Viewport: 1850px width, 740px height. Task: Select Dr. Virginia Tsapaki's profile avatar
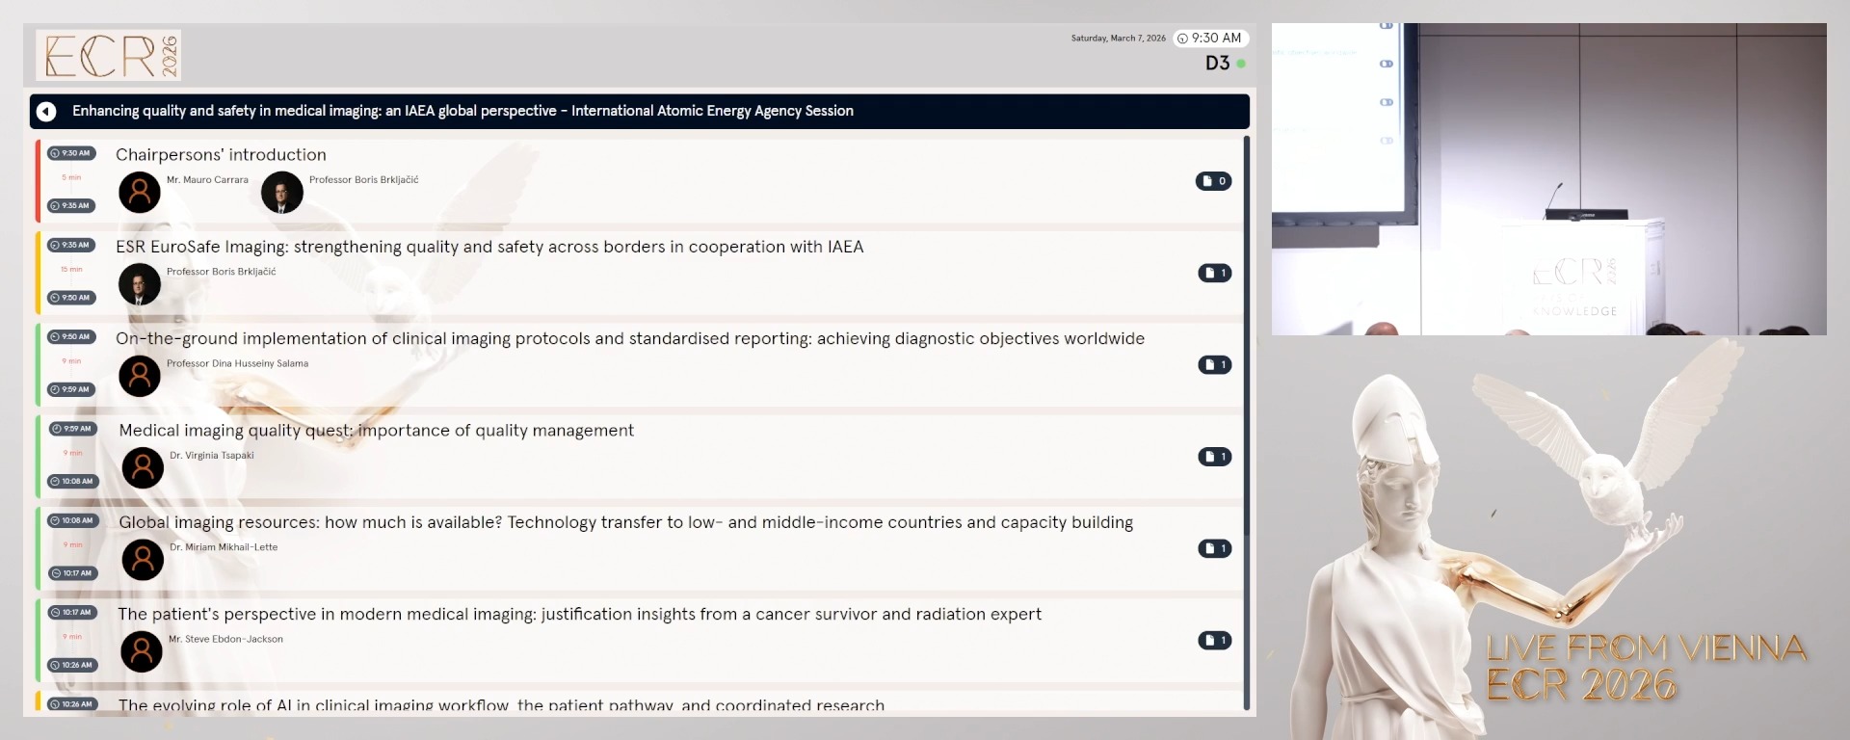(x=143, y=468)
